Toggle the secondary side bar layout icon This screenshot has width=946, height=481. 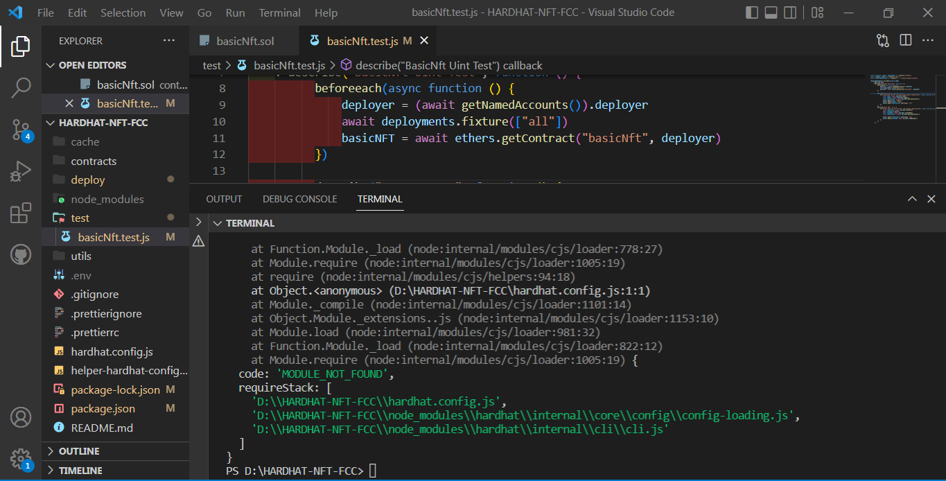tap(789, 12)
